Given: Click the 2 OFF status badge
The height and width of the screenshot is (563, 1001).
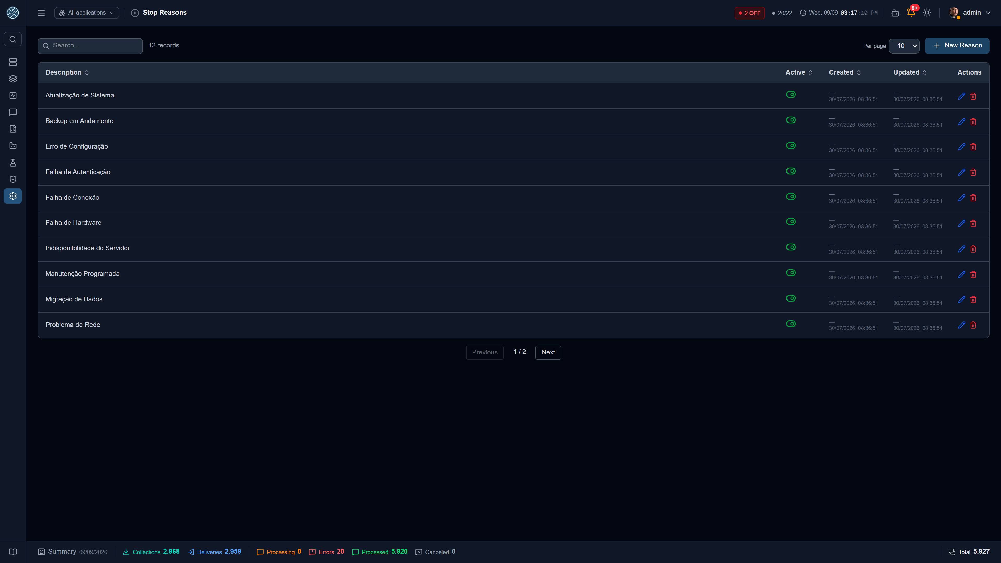Looking at the screenshot, I should point(749,13).
